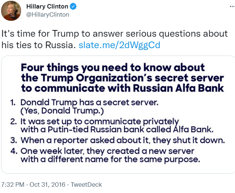Click point 1 "Donald Trump has a secret server."
Image resolution: width=235 pixels, height=193 pixels.
click(x=89, y=103)
